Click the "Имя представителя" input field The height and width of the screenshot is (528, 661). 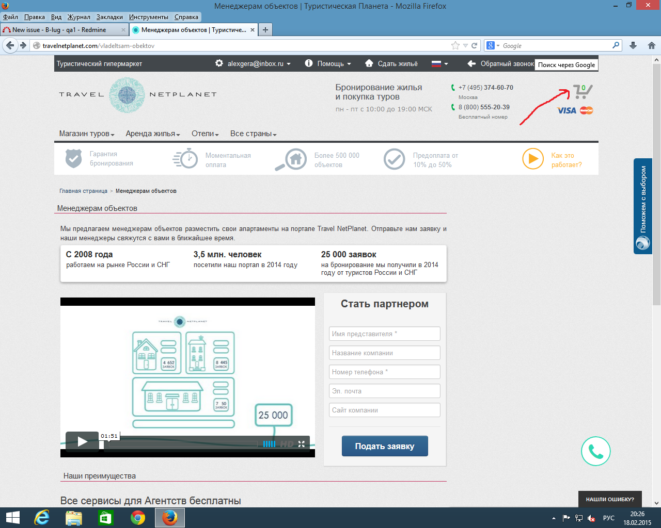click(384, 334)
